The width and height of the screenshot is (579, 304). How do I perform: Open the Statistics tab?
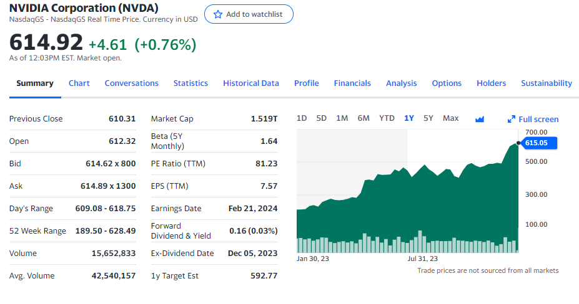pyautogui.click(x=191, y=83)
